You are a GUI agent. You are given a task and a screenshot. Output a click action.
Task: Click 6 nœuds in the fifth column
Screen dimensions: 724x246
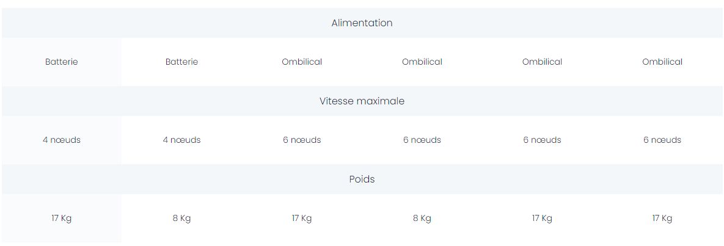pyautogui.click(x=542, y=140)
